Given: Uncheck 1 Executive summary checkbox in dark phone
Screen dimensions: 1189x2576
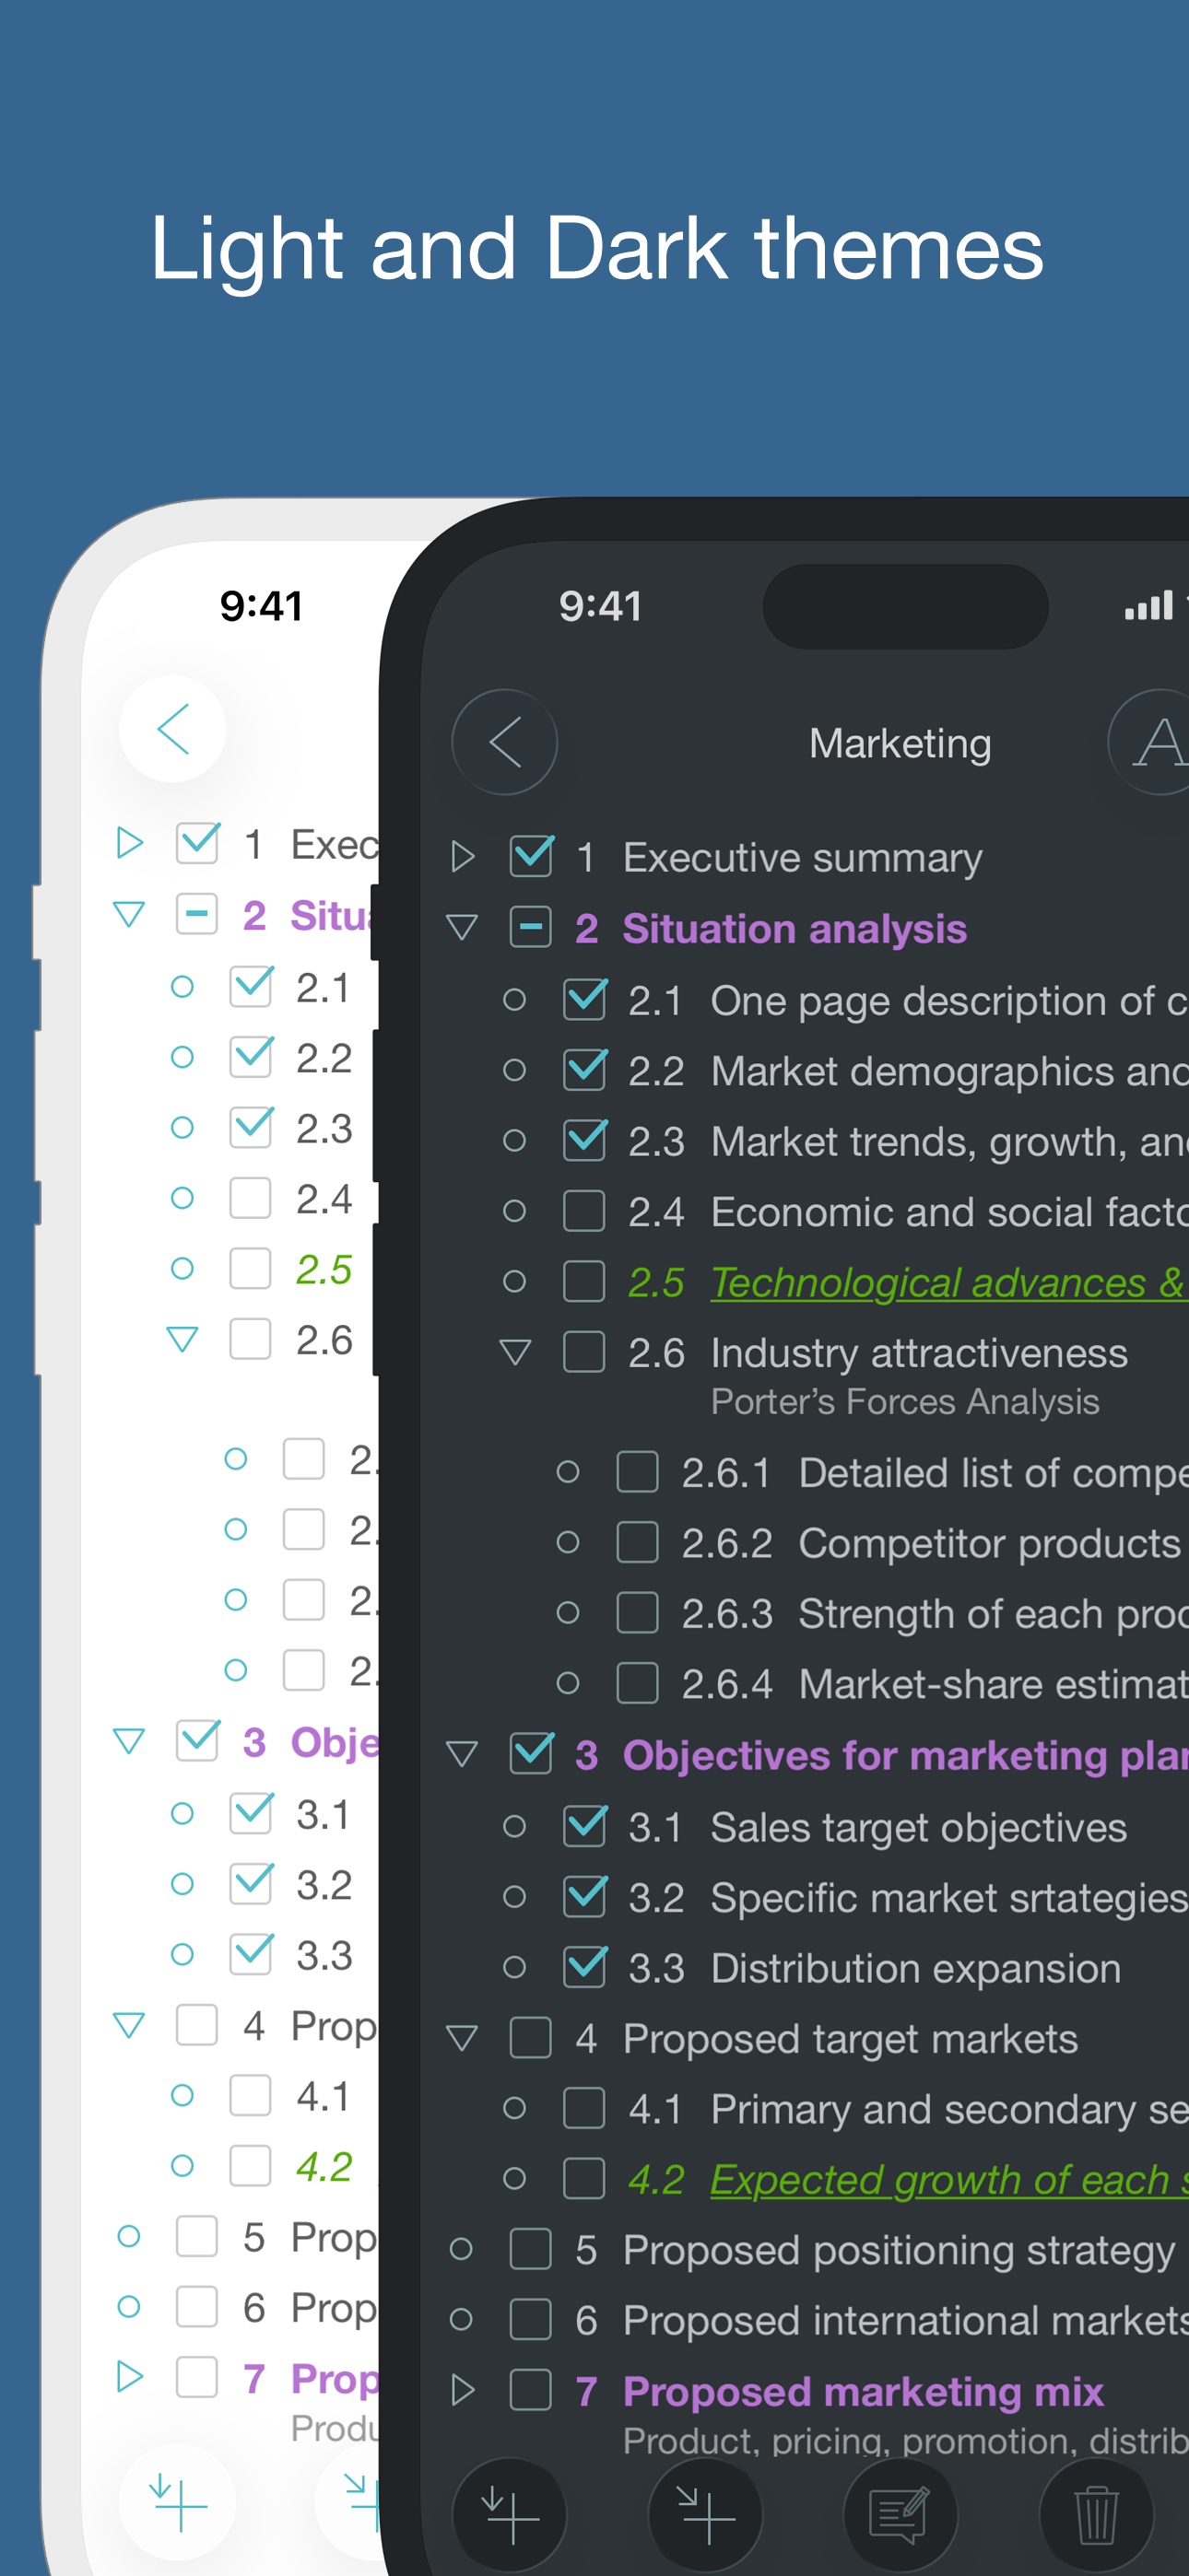Looking at the screenshot, I should pyautogui.click(x=532, y=856).
